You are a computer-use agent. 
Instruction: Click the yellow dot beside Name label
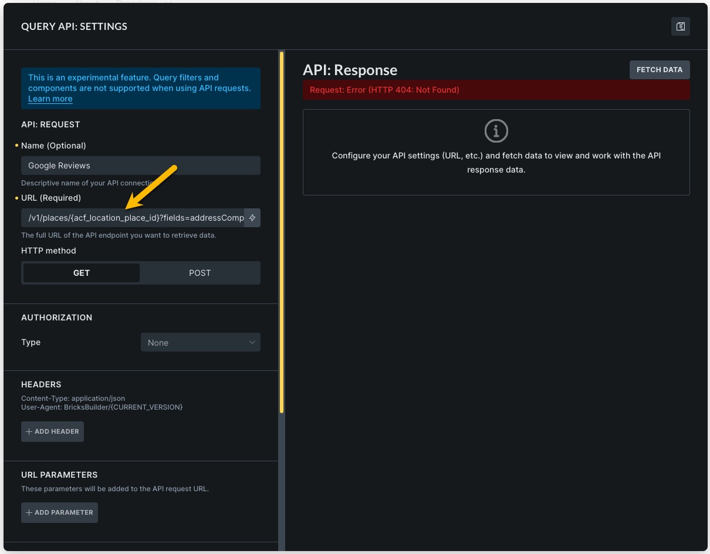[x=17, y=146]
